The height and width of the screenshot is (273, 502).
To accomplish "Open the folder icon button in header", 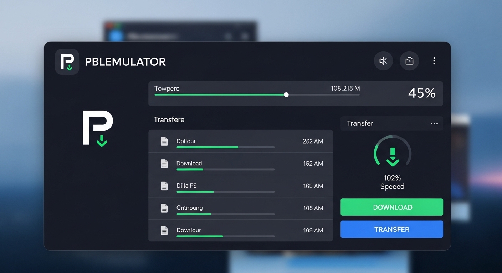I will (x=409, y=61).
